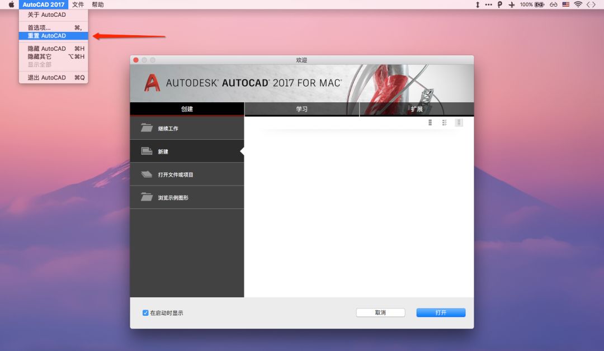
Task: Click the 新建 template icon in sidebar
Action: point(147,151)
